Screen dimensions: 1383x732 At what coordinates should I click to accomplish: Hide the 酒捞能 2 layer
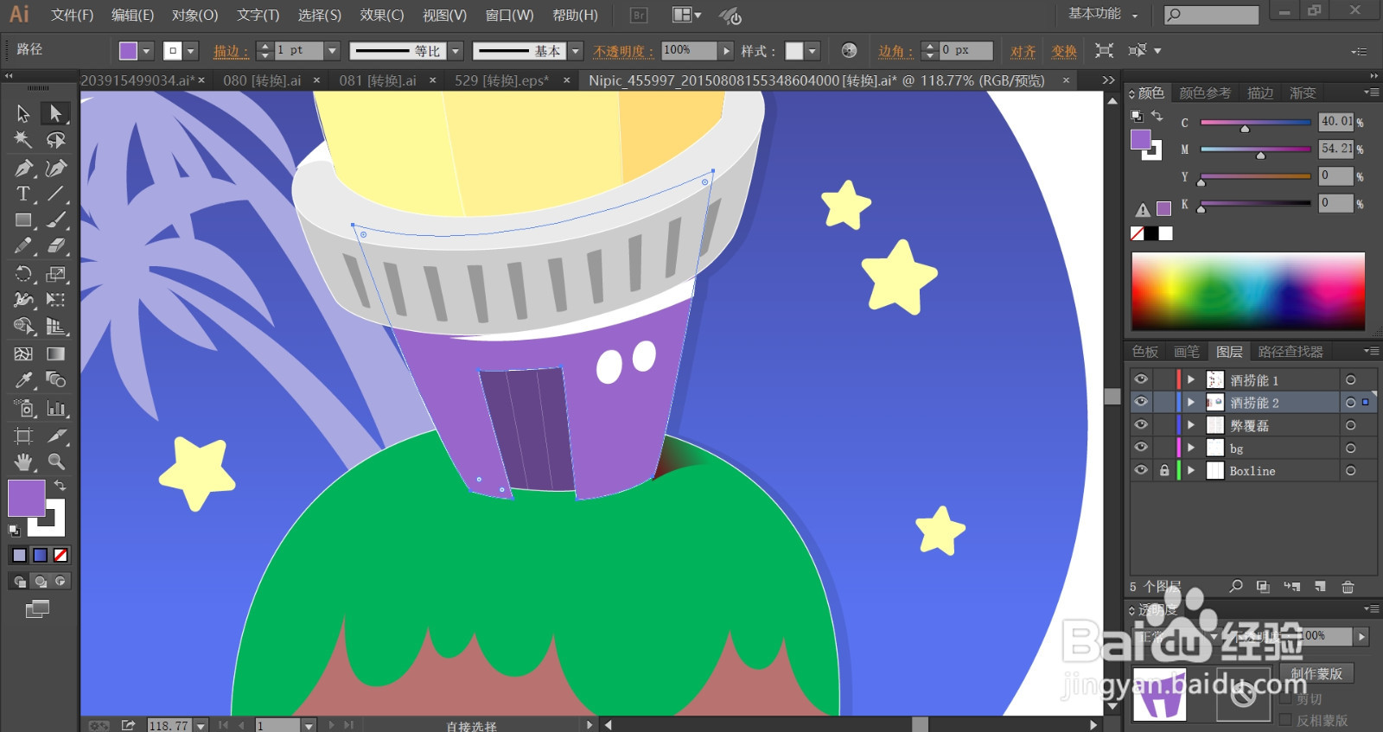point(1141,402)
